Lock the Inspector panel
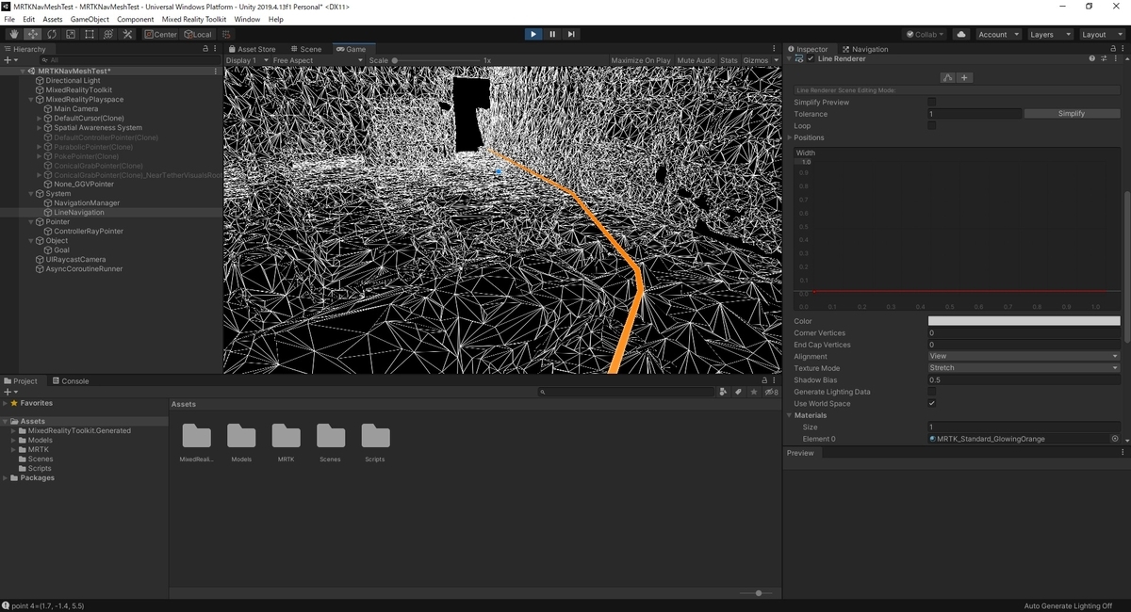 coord(1112,49)
